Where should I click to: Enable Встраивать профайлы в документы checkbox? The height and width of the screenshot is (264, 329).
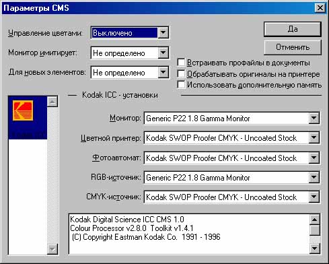pos(181,63)
